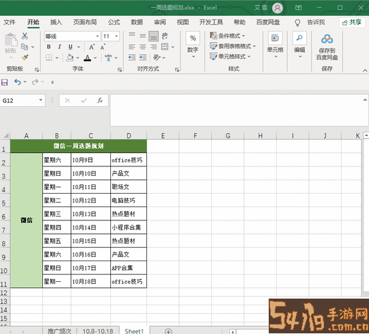The height and width of the screenshot is (334, 369).
Task: Expand the Name Box dropdown
Action: (41, 100)
